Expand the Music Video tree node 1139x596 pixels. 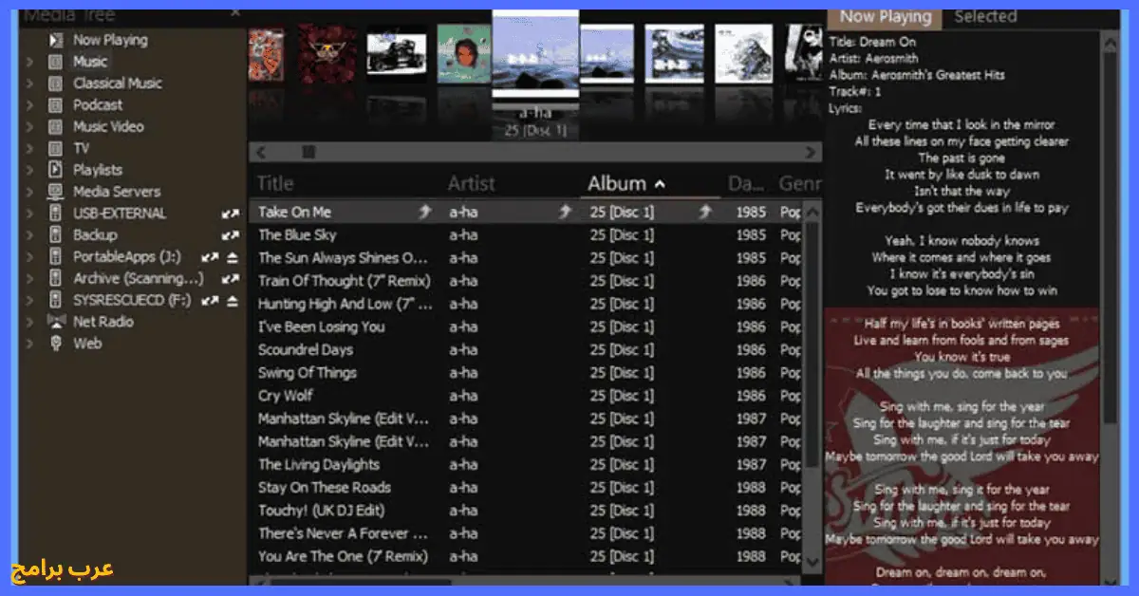29,126
